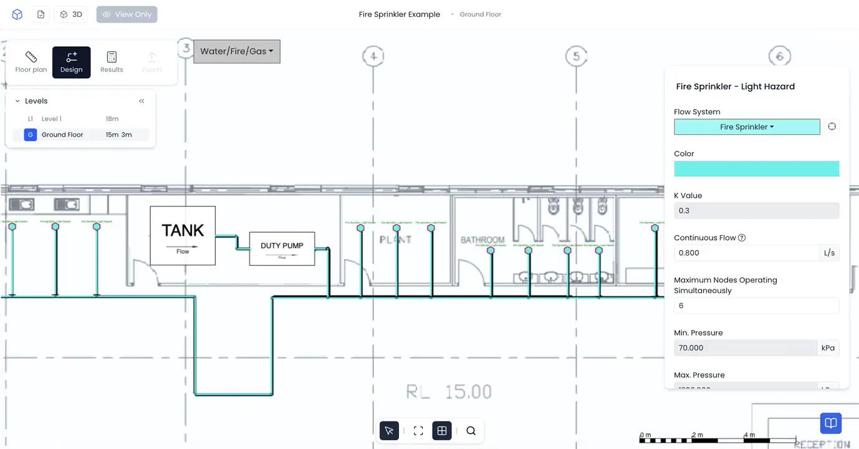Click the Ground Floor title label
Image resolution: width=859 pixels, height=449 pixels.
(x=481, y=14)
